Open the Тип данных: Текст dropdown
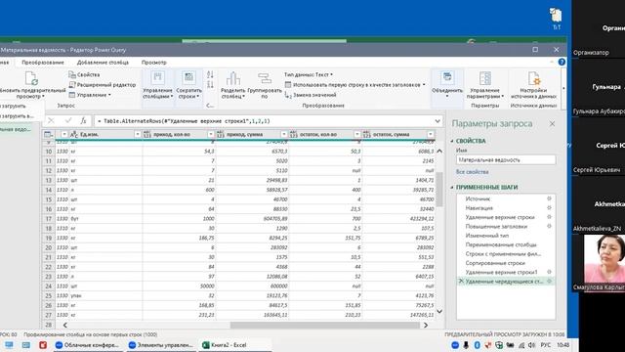This screenshot has height=352, width=625. click(309, 74)
